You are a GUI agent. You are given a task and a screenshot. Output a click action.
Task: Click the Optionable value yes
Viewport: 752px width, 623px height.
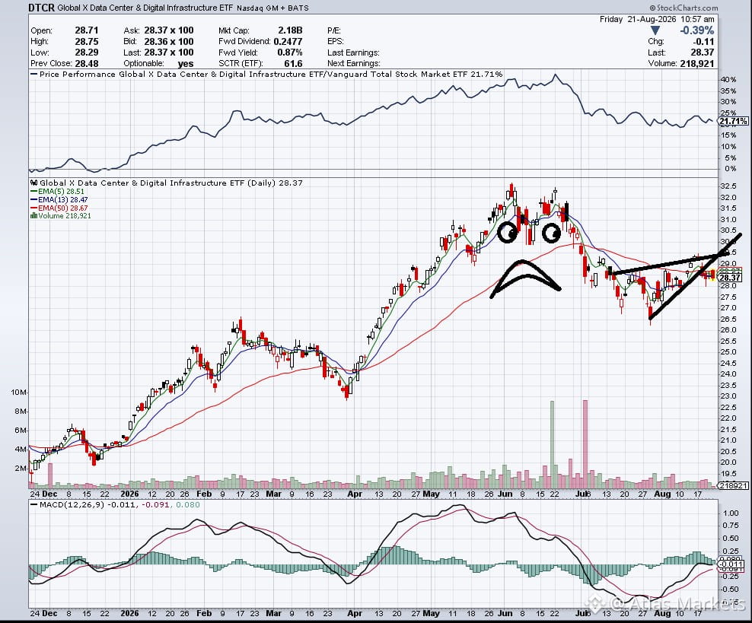click(x=185, y=64)
